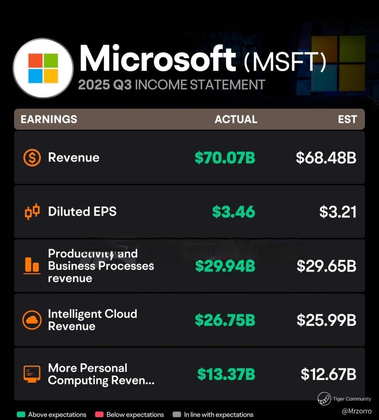The height and width of the screenshot is (420, 379).
Task: Click the red Below expectations swatch
Action: coord(99,414)
